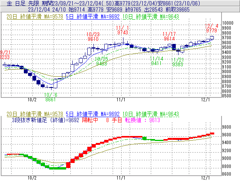Click the 転換値：9613 text

tap(142, 120)
